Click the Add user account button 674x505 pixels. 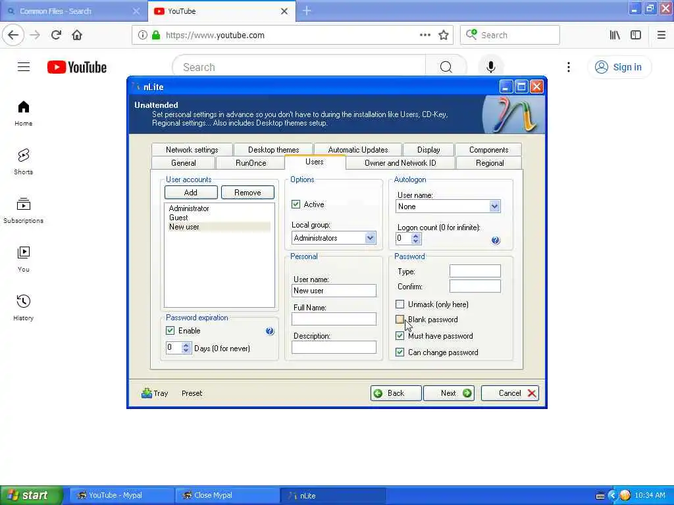pos(191,193)
